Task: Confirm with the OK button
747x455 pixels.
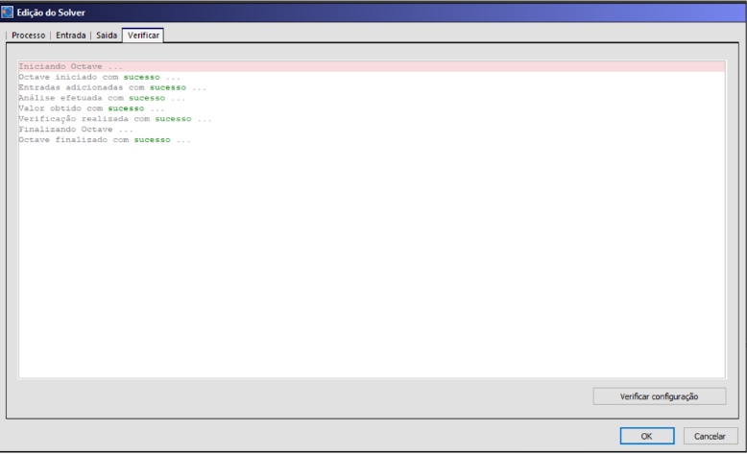Action: (x=646, y=436)
